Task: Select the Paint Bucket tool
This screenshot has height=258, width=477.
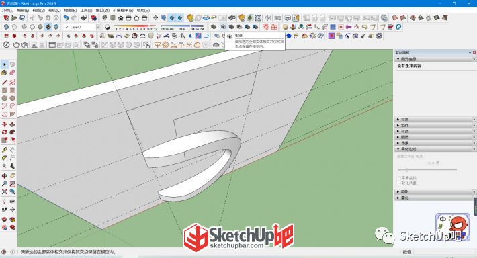Action: tap(4, 73)
